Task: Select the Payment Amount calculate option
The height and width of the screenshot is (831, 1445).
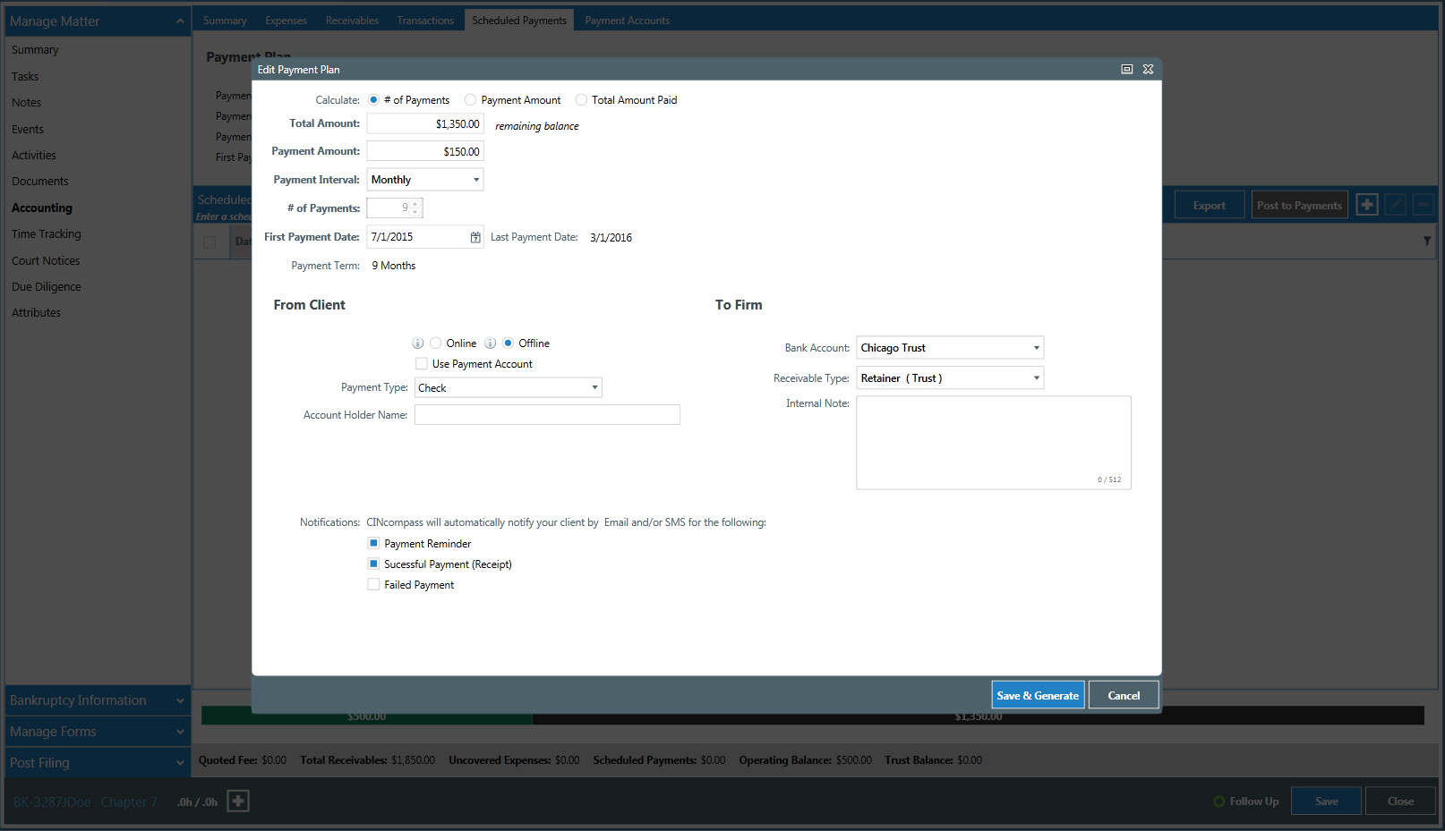Action: tap(470, 100)
